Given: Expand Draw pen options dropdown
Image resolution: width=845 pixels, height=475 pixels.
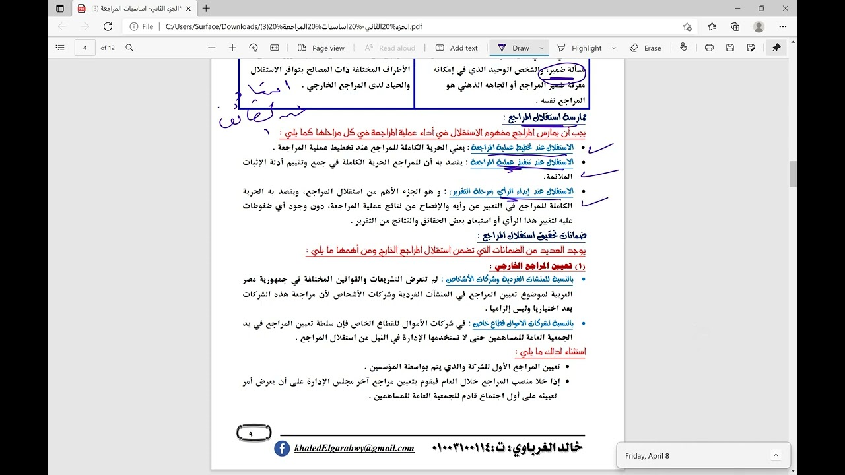Looking at the screenshot, I should point(541,47).
